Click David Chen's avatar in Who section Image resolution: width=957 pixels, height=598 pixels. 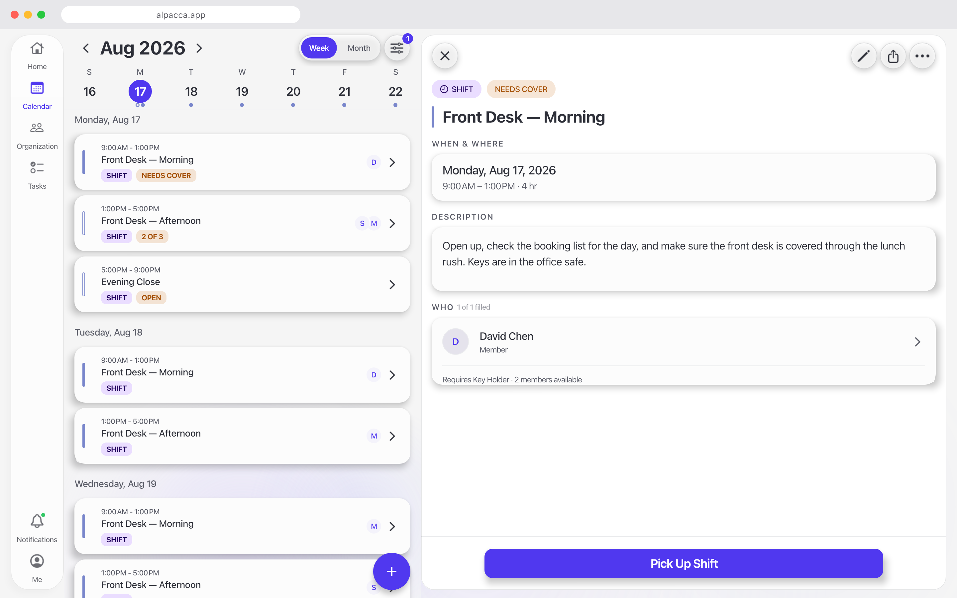456,342
